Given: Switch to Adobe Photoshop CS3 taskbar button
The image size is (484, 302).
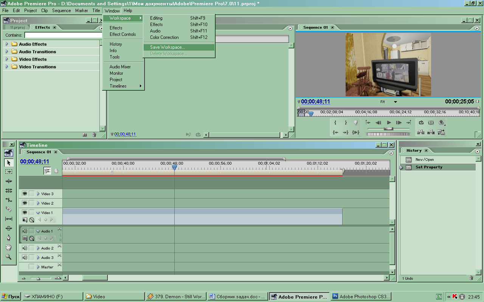Looking at the screenshot, I should pyautogui.click(x=361, y=297).
